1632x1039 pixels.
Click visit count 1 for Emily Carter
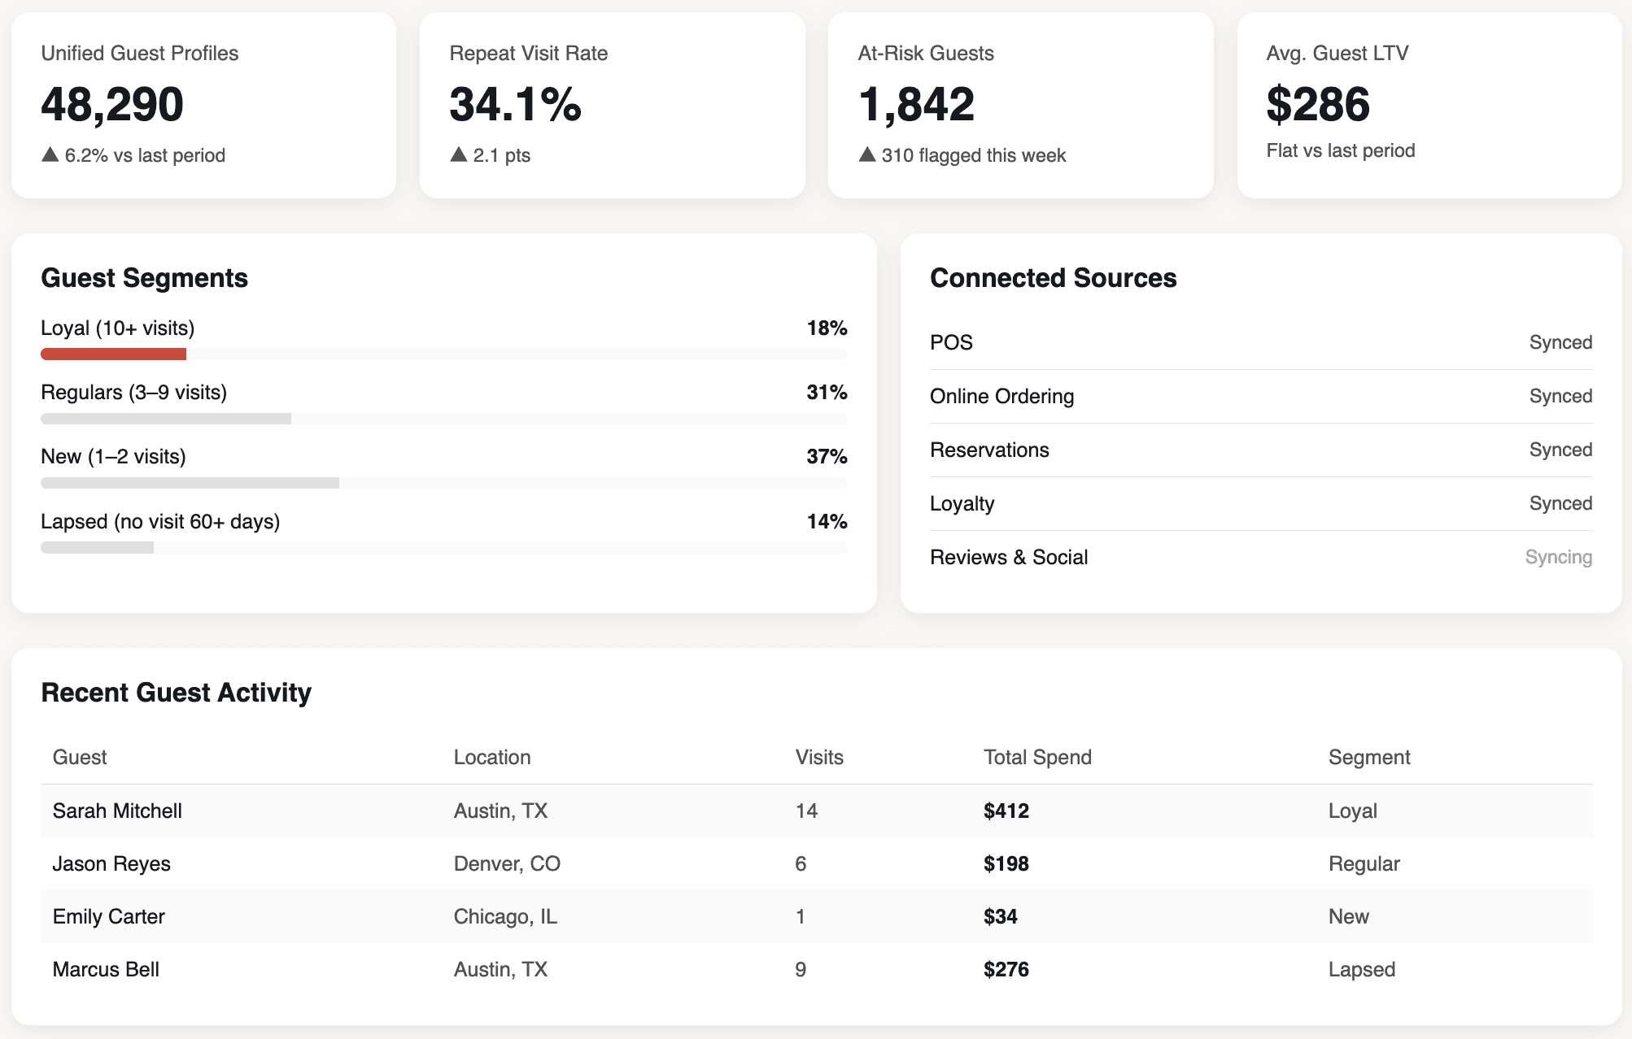point(801,916)
